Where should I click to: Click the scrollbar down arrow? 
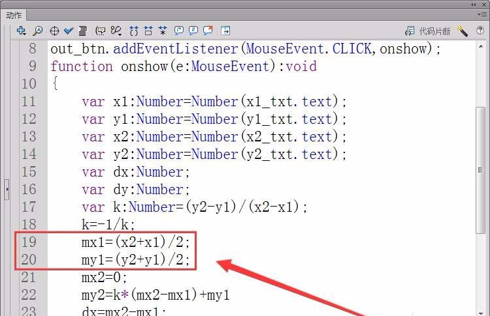481,313
